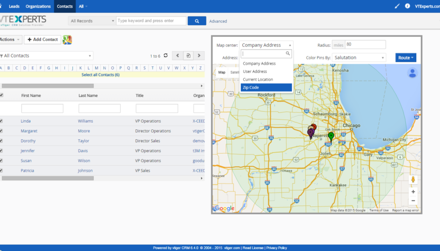Screen dimensions: 440x251
Task: Switch map to Map view
Action: pos(222,72)
